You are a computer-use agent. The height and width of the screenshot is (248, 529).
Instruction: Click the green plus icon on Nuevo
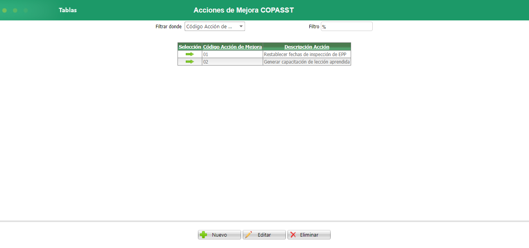[x=203, y=234]
